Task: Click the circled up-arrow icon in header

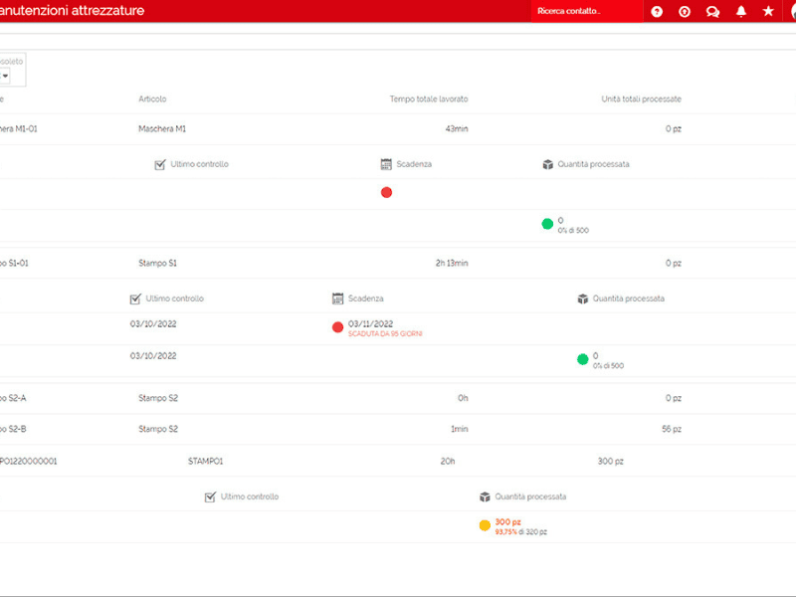Action: point(685,12)
